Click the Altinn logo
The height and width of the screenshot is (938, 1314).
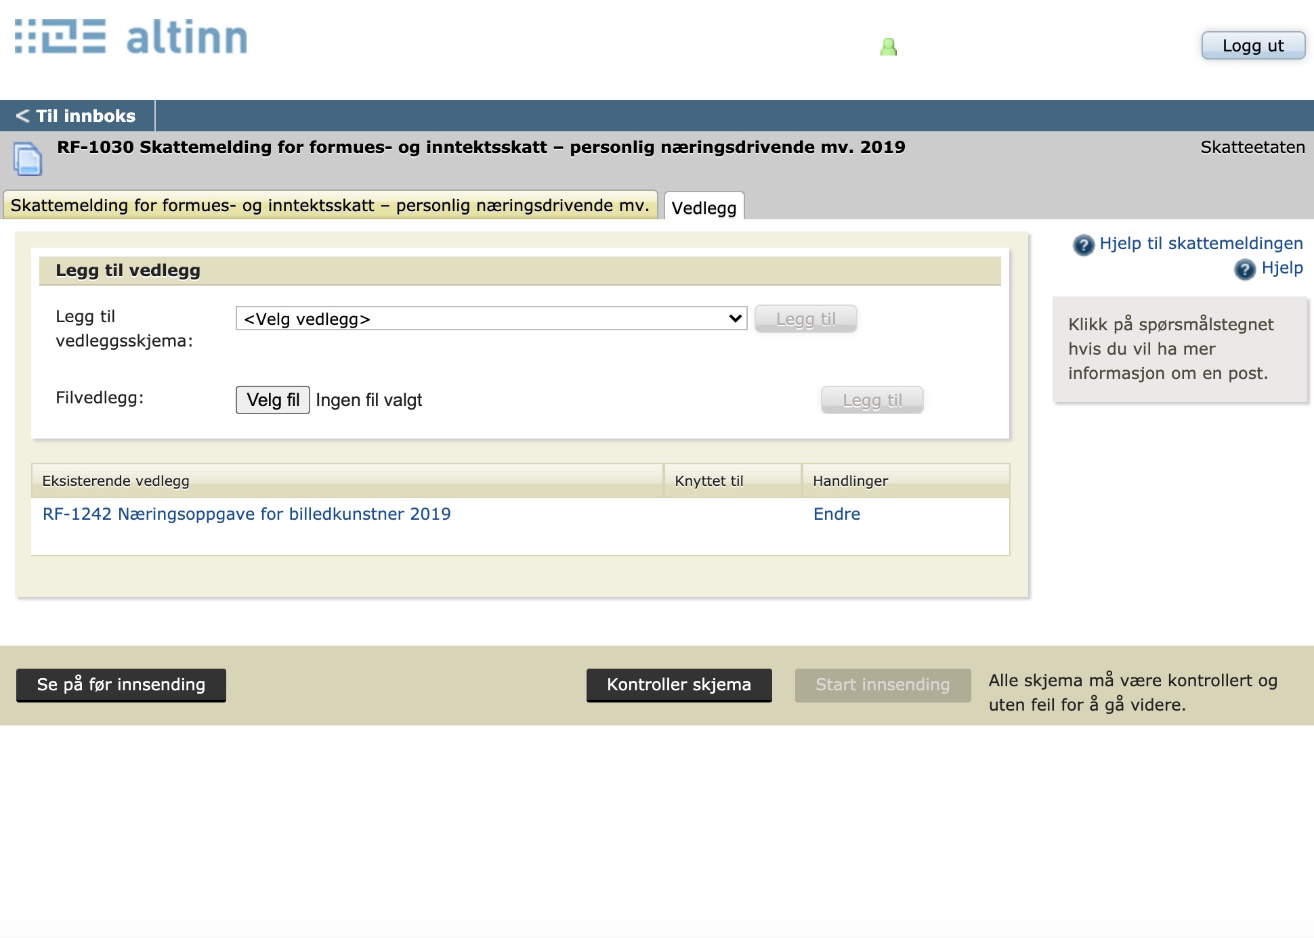point(131,37)
